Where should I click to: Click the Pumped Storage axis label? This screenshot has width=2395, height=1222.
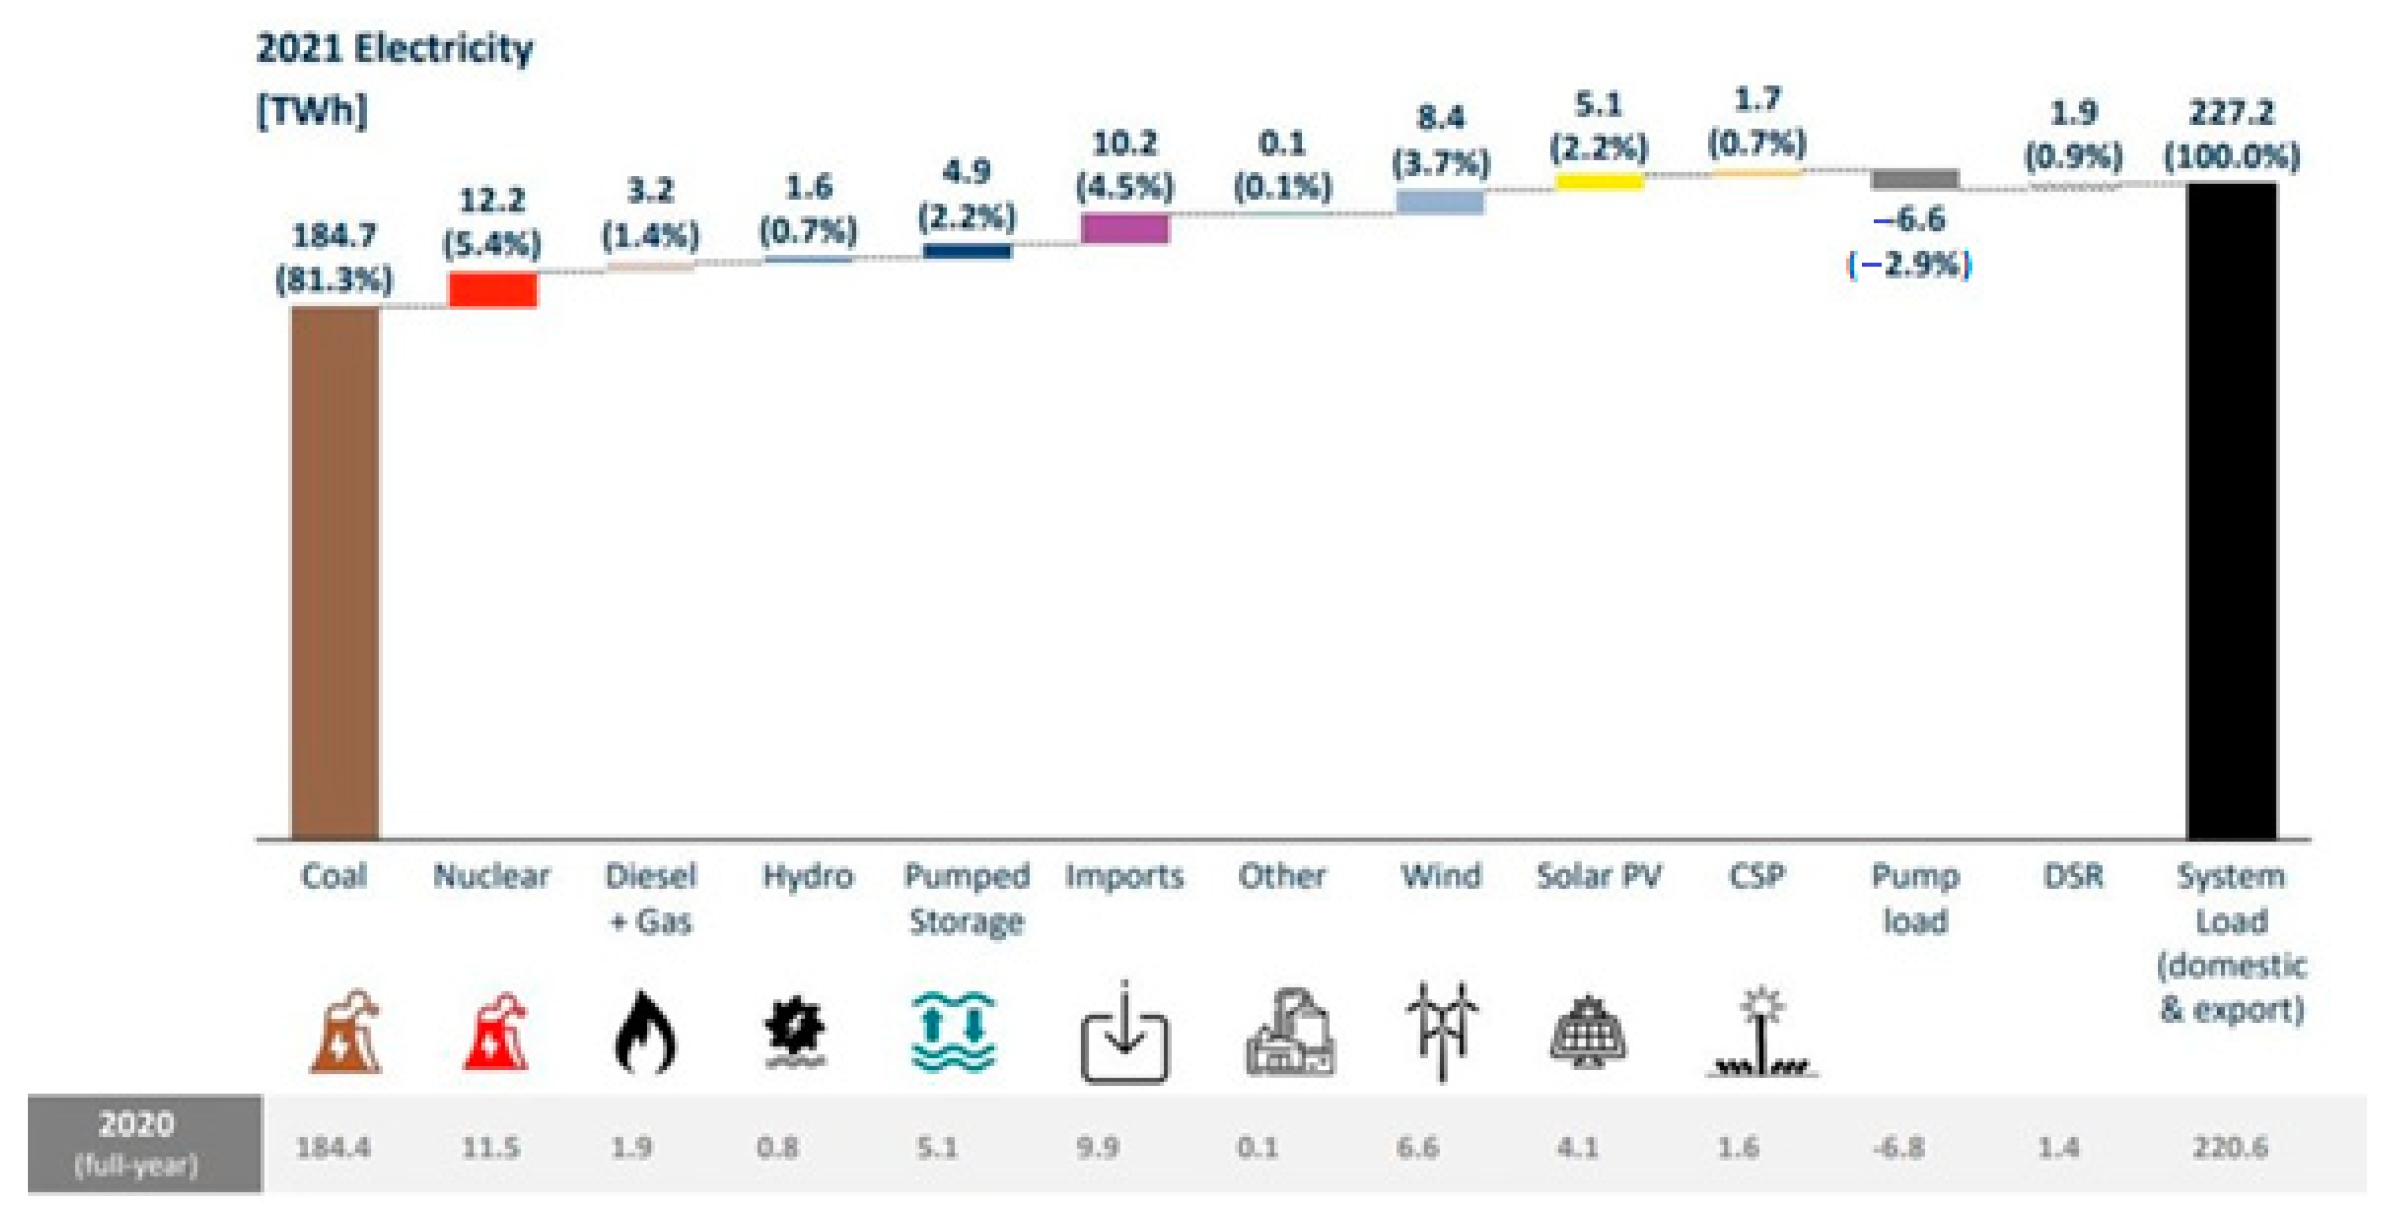[x=967, y=898]
